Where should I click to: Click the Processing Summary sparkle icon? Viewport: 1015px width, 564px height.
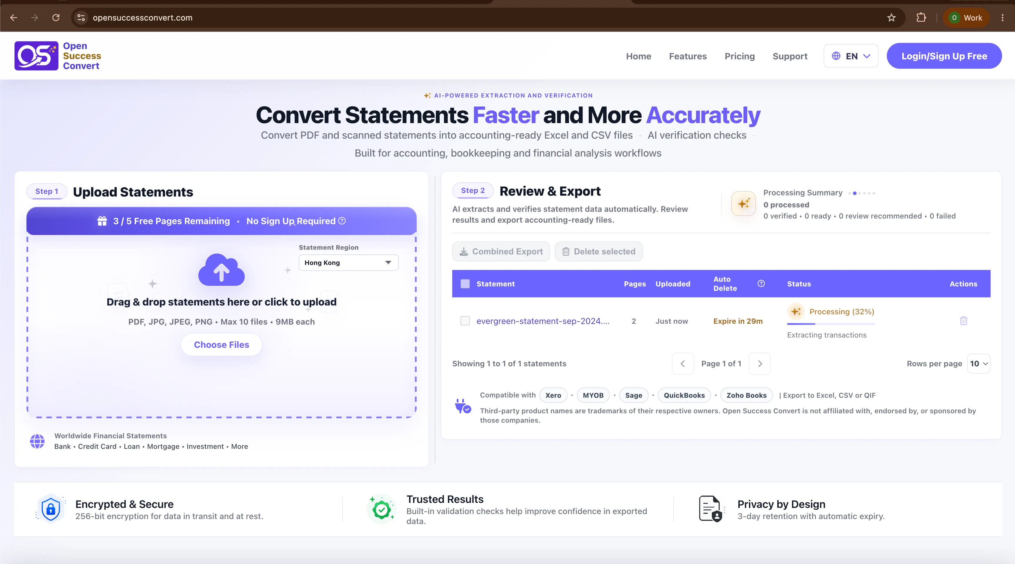744,204
